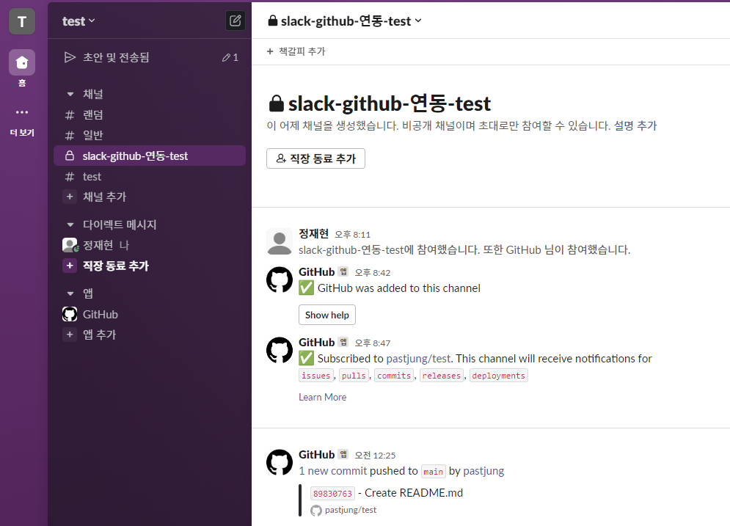Screen dimensions: 730x526
Task: Click the 앱 추가 plus icon
Action: point(69,335)
